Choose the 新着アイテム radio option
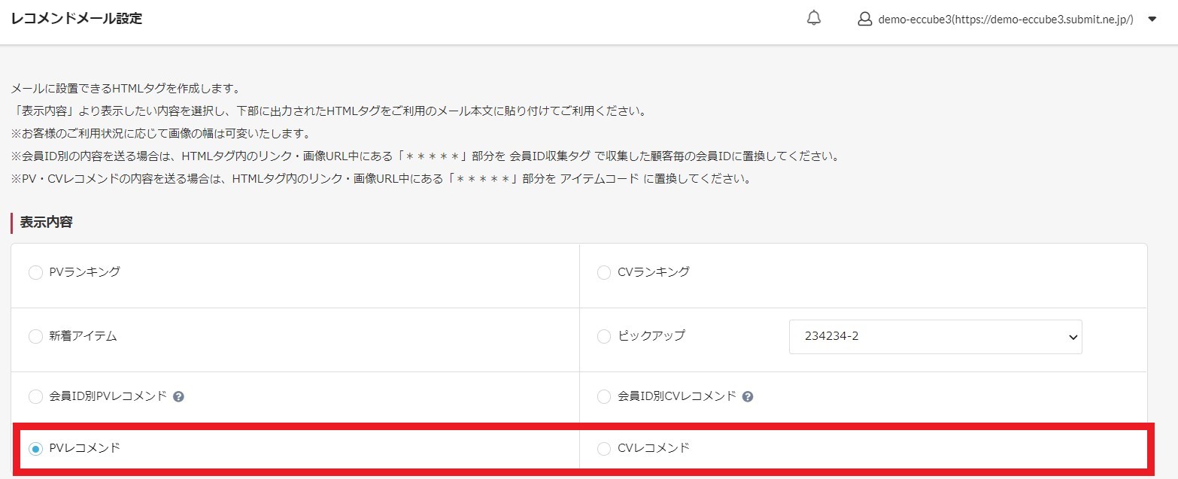This screenshot has width=1178, height=479. tap(35, 336)
